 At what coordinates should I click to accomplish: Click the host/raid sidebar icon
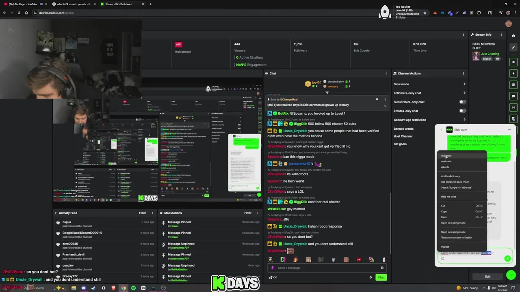click(513, 119)
